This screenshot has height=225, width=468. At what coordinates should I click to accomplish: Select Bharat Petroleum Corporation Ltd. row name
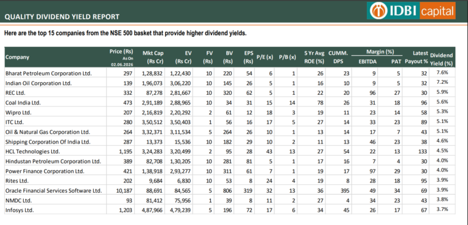pos(49,73)
